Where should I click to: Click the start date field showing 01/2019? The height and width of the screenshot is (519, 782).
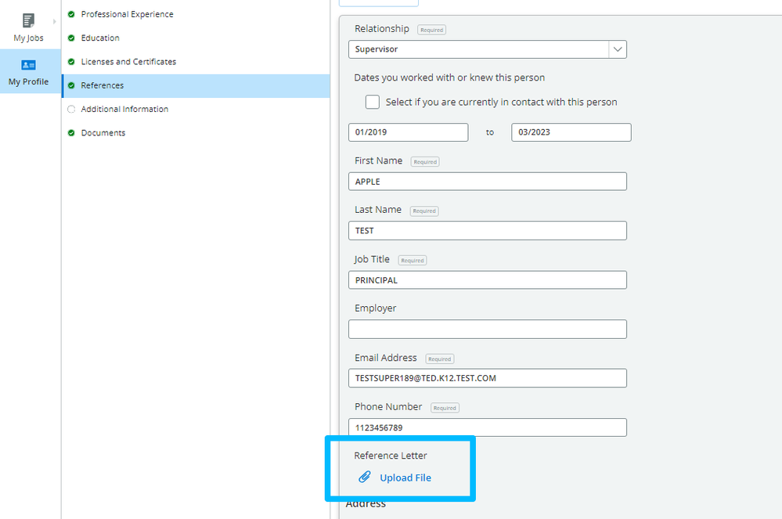[408, 132]
